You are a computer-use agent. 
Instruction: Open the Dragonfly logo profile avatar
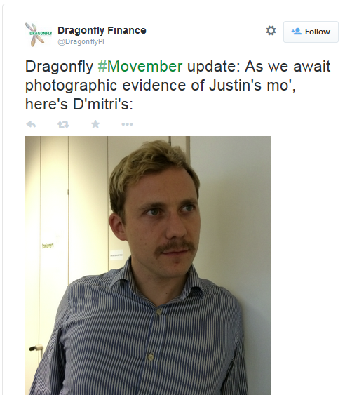pos(39,34)
